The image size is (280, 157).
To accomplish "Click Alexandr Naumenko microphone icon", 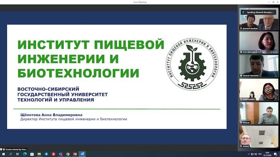I will tap(241, 76).
